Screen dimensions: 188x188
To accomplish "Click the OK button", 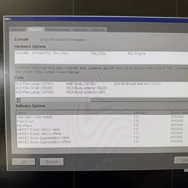I will pyautogui.click(x=24, y=162).
